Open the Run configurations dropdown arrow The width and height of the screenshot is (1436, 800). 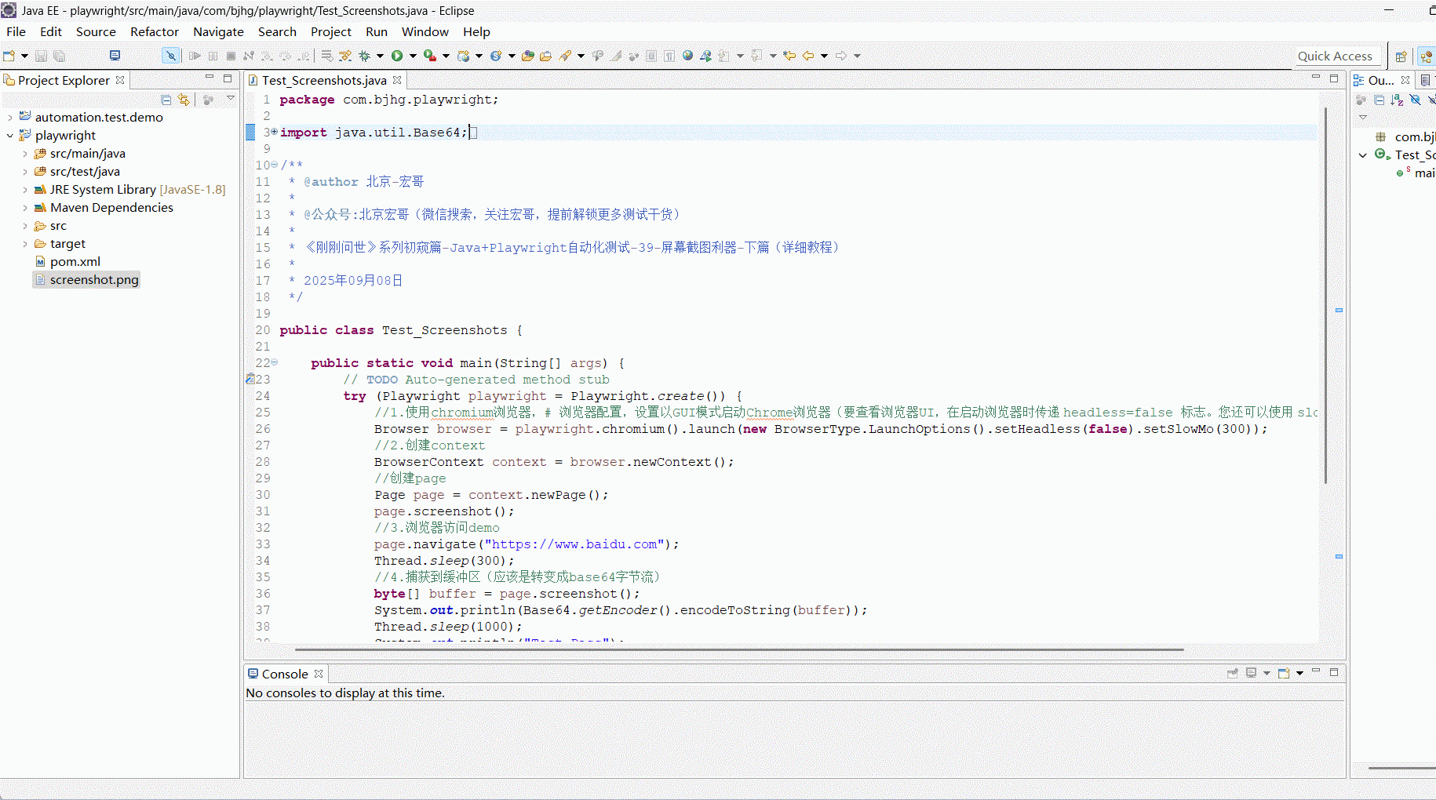click(x=413, y=56)
